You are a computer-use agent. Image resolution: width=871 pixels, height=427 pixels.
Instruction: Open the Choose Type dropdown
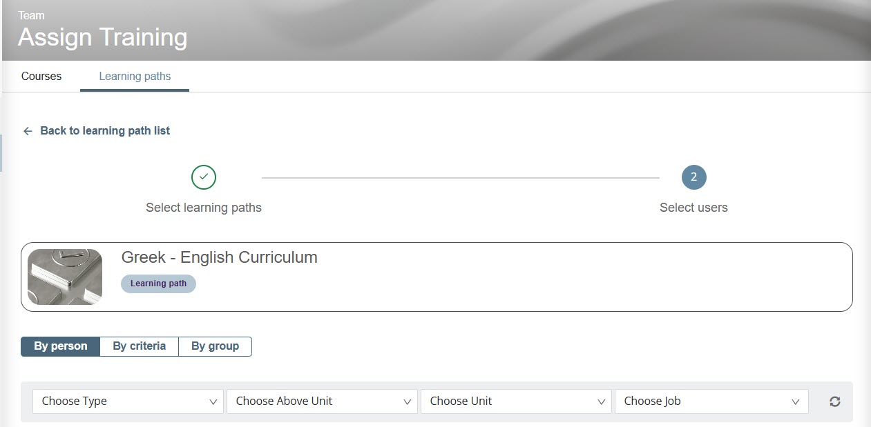(x=128, y=401)
